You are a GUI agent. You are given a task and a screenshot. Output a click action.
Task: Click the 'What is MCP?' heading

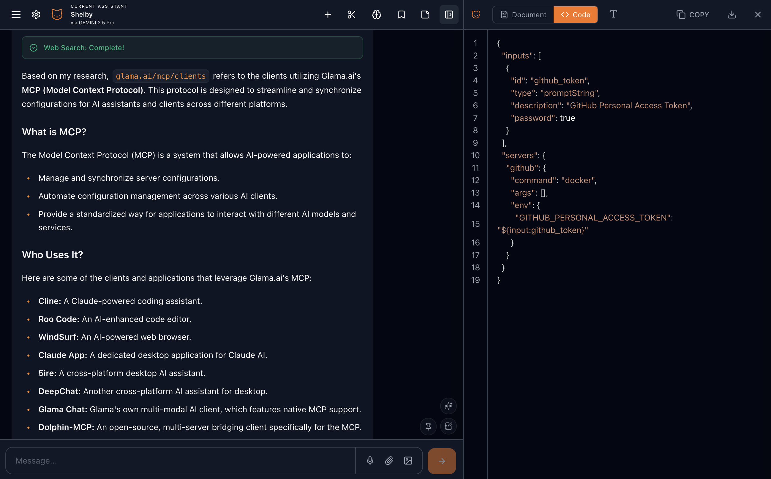[x=54, y=132]
